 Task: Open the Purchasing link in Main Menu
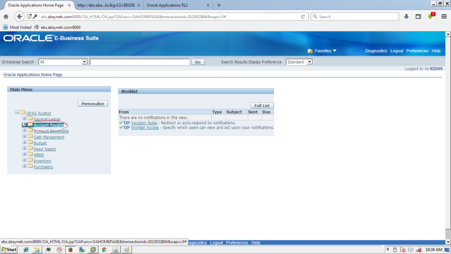tap(43, 167)
